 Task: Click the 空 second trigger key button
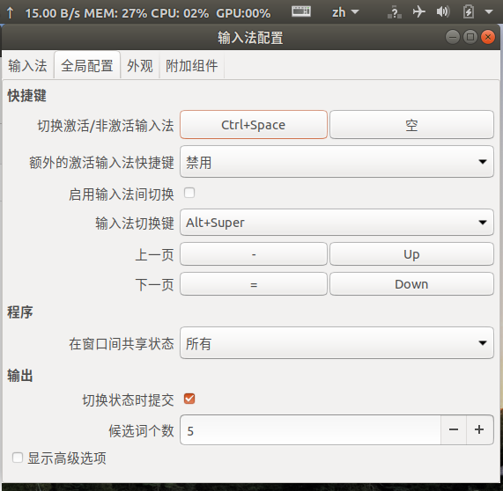pyautogui.click(x=411, y=125)
